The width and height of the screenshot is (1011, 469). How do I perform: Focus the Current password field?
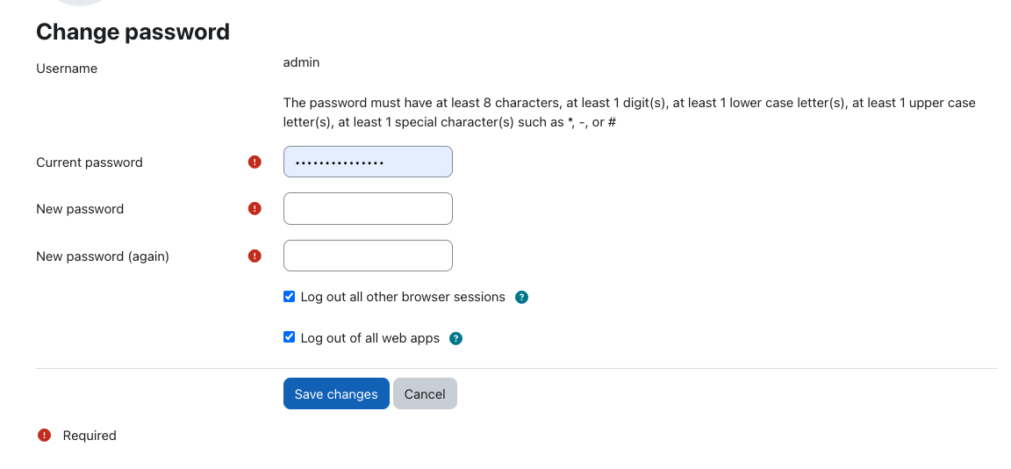tap(368, 162)
